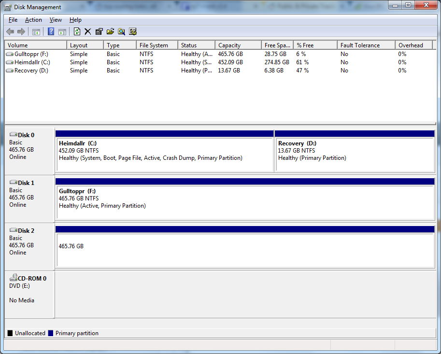Screen dimensions: 441x354
Task: Click the 'DVD (E:)' text
Action: pos(19,286)
